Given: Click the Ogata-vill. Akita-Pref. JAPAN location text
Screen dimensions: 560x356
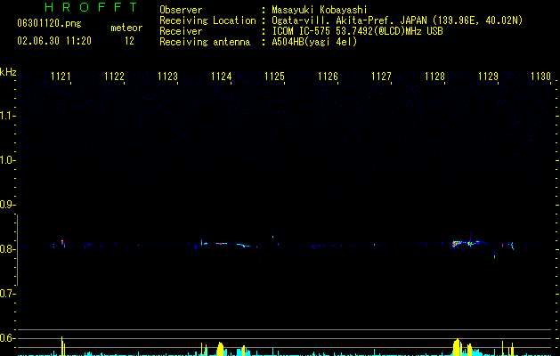Looking at the screenshot, I should coord(349,20).
